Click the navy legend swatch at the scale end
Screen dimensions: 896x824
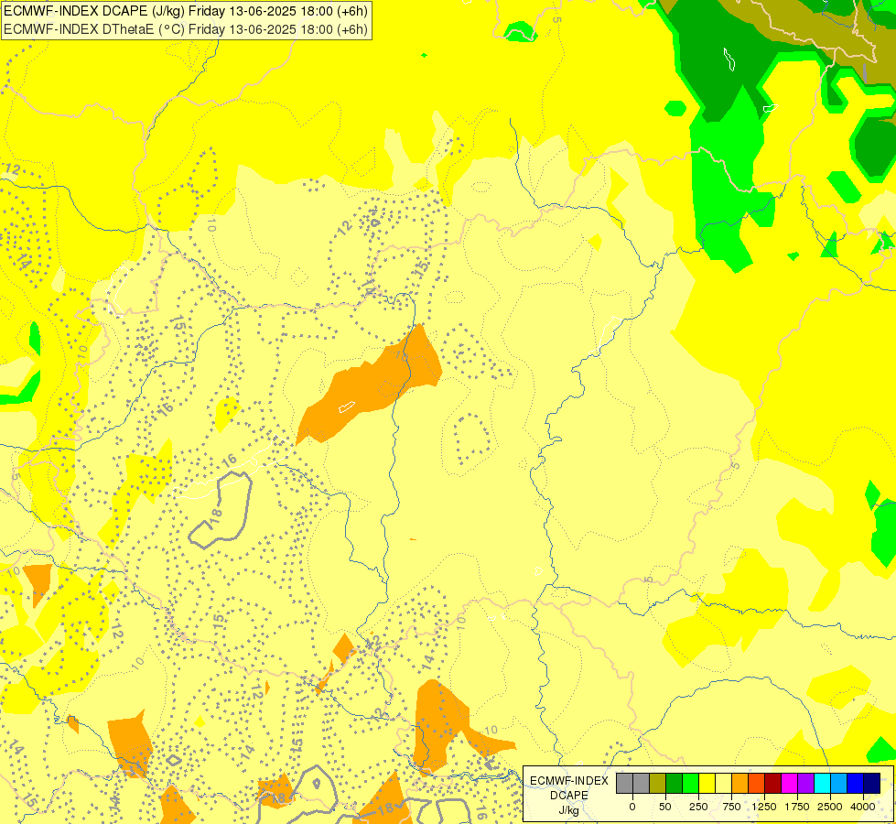click(872, 783)
